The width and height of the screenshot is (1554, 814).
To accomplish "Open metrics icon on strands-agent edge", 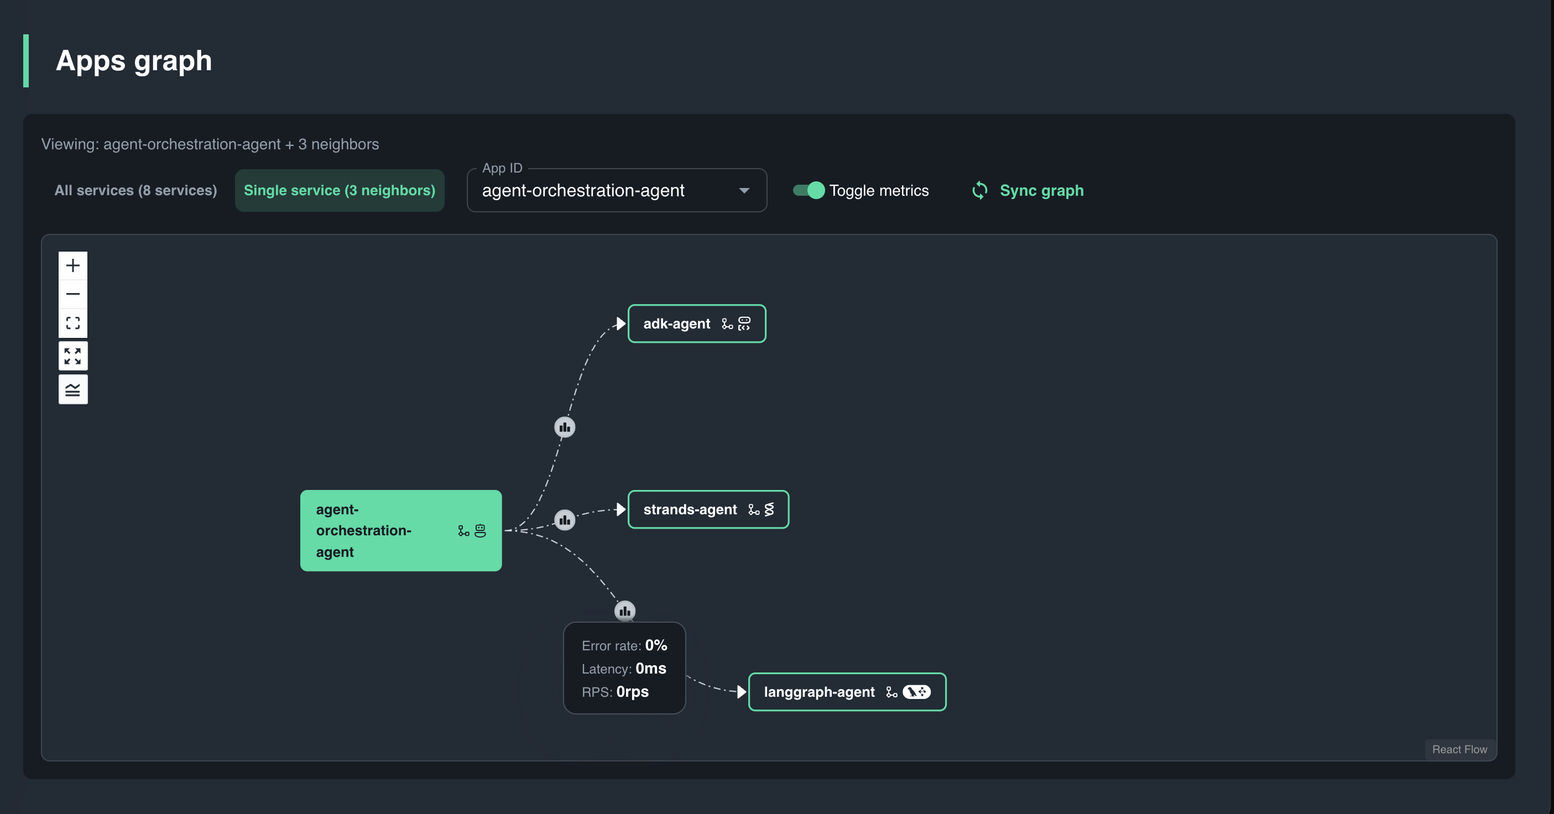I will pyautogui.click(x=565, y=520).
